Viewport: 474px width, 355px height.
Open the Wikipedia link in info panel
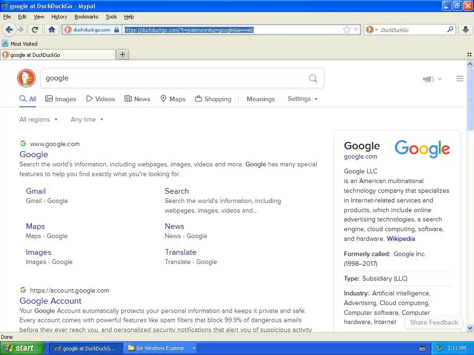pos(401,239)
